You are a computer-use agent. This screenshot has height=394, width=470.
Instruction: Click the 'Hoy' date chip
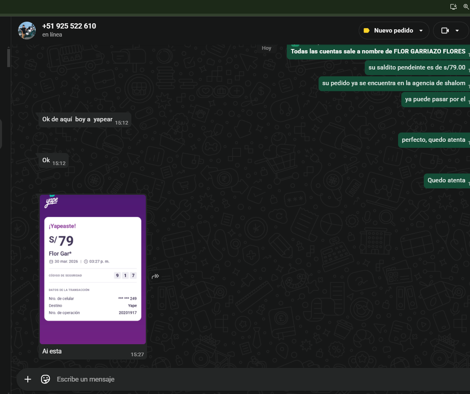(x=267, y=48)
